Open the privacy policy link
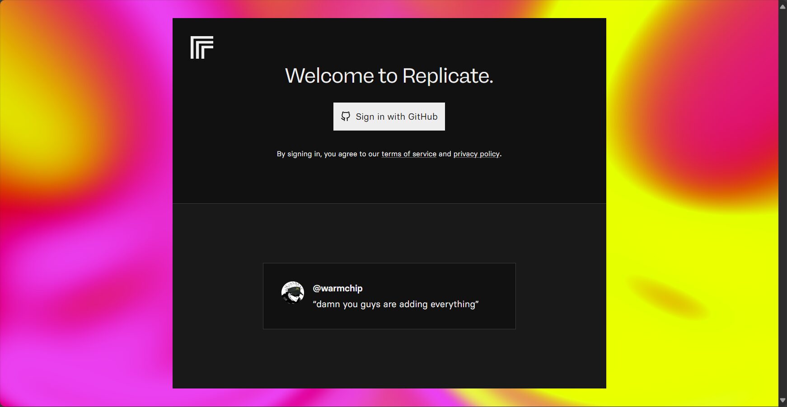This screenshot has height=407, width=787. [477, 154]
